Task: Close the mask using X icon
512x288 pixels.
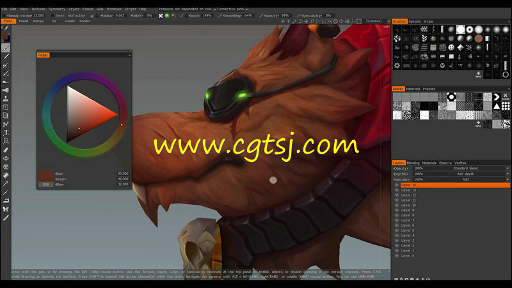Action: (506, 97)
